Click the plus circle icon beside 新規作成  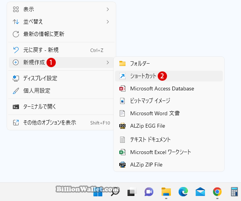click(15, 62)
